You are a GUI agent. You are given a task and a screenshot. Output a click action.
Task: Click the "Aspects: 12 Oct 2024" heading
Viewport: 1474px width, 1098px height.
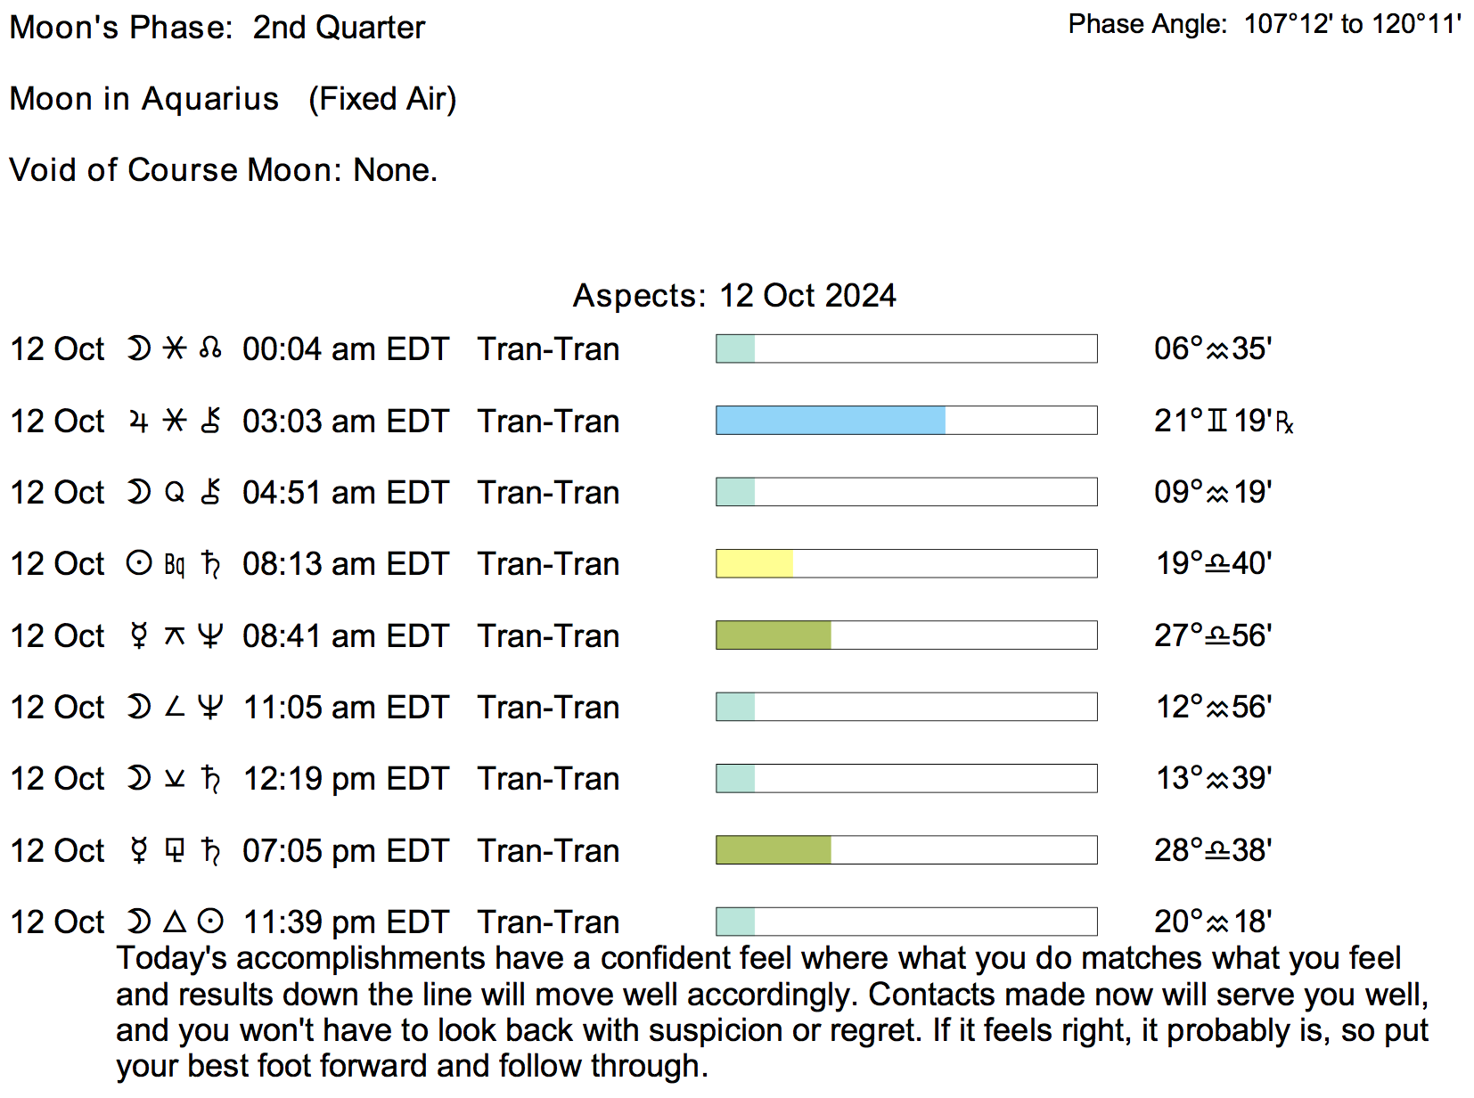coord(734,295)
